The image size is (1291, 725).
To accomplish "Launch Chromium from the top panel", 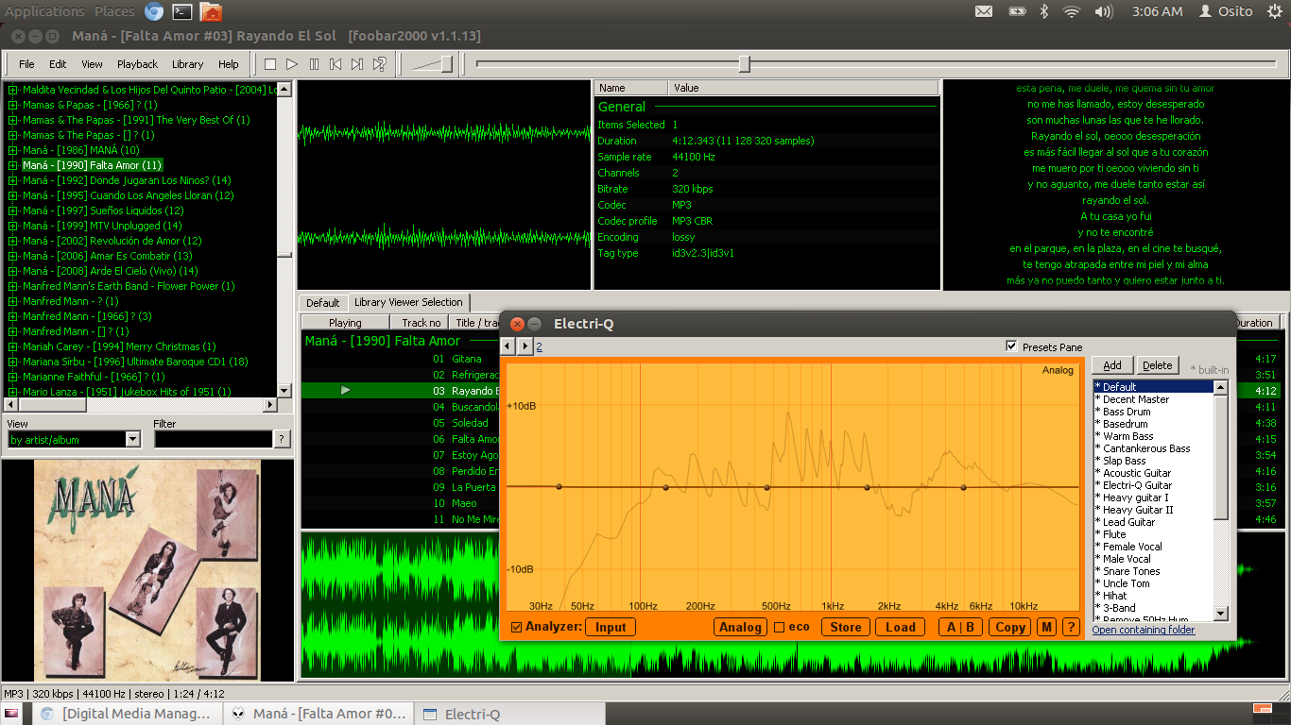I will (x=154, y=11).
